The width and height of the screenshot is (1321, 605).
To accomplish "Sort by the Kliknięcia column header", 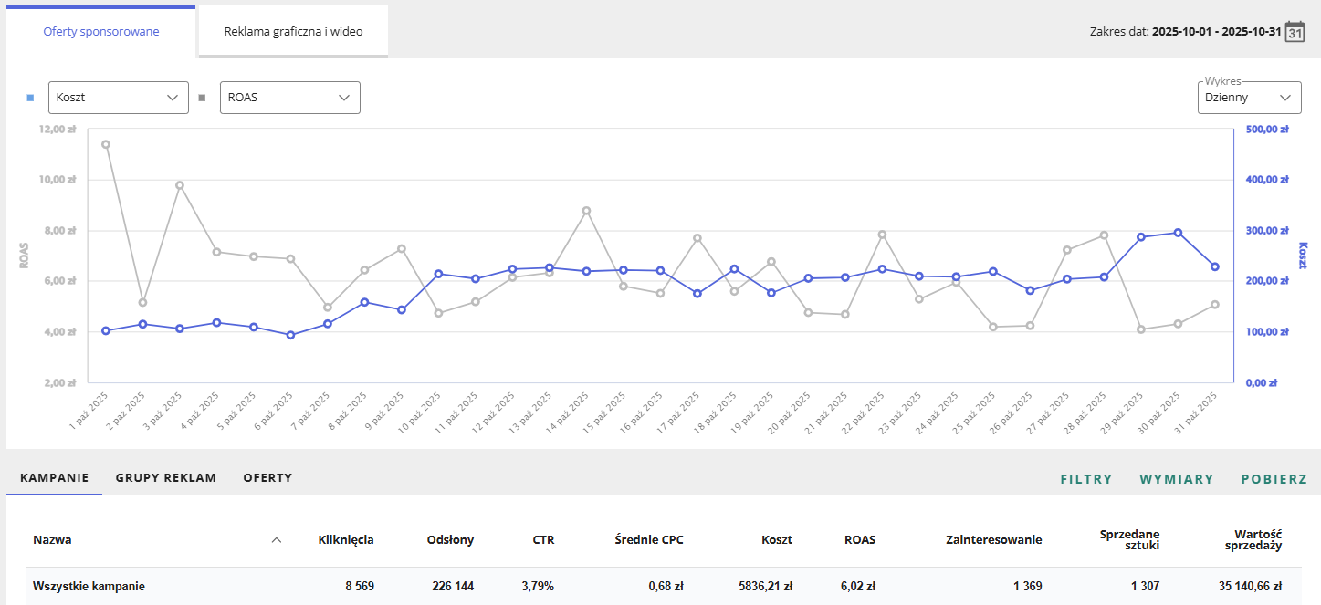I will pos(345,540).
